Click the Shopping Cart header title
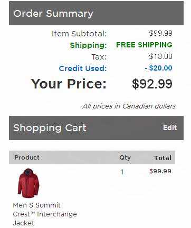 50,128
